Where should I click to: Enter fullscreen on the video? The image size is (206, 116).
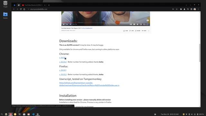point(147,24)
